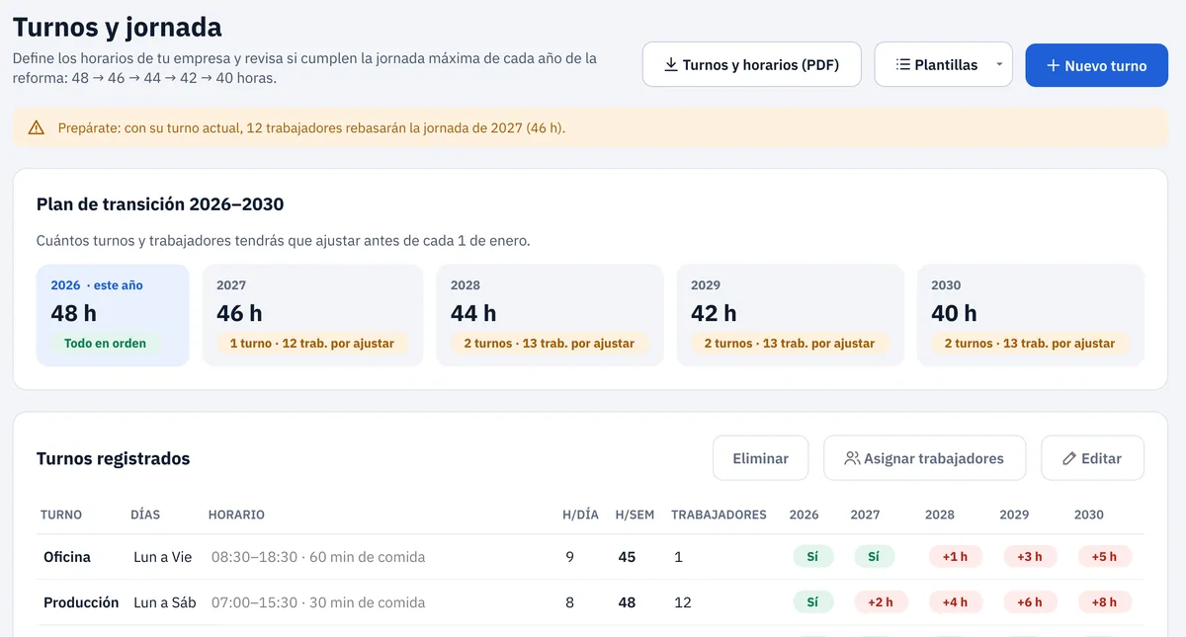Click the HORARIO column header
The image size is (1186, 637).
[236, 515]
